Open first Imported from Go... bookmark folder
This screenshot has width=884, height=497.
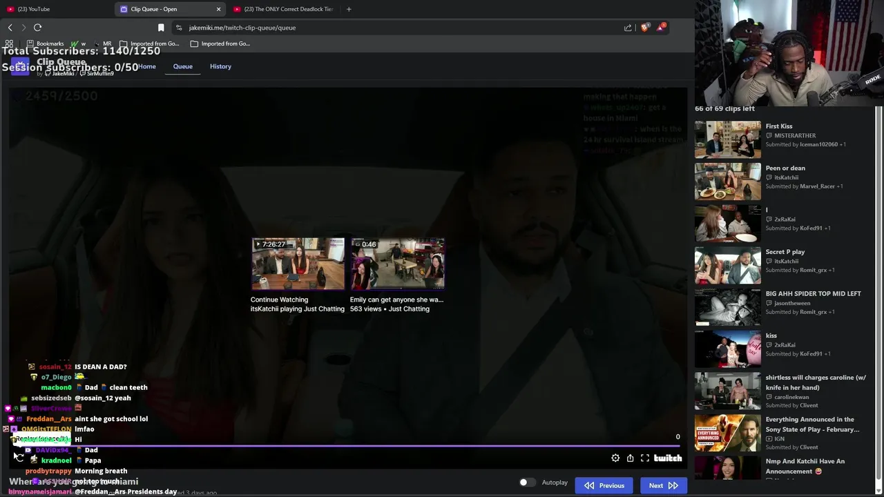pos(149,43)
